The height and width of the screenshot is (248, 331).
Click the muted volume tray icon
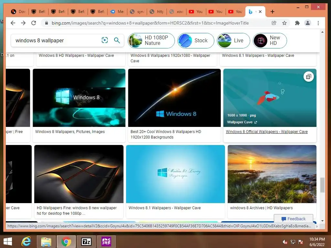coord(285,242)
